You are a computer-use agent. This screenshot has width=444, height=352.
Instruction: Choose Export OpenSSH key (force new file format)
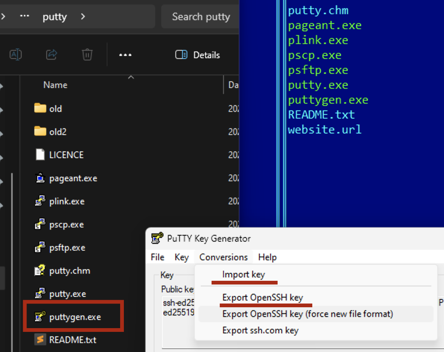coord(307,314)
